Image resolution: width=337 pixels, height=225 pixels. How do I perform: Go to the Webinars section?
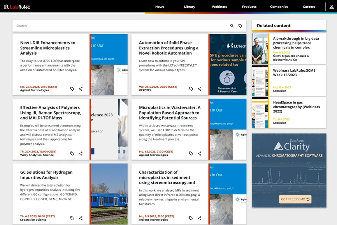coord(219,7)
